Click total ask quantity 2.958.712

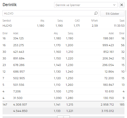pos(107,105)
